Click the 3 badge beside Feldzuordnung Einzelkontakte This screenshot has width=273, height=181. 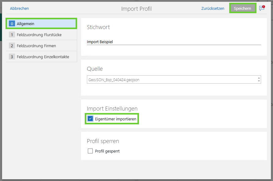pos(12,56)
